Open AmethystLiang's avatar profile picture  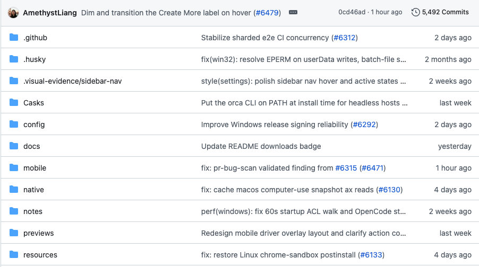(13, 13)
